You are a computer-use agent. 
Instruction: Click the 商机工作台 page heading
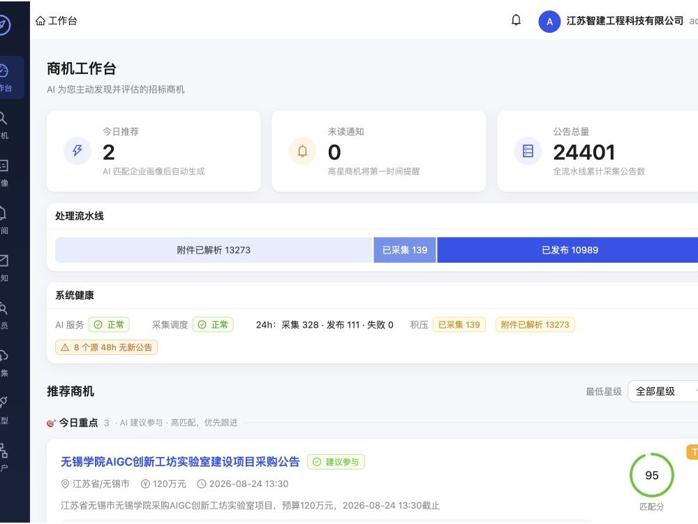pyautogui.click(x=82, y=68)
